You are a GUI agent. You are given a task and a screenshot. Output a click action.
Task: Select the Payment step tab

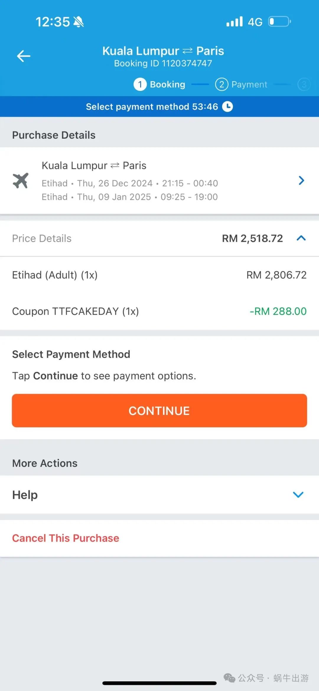[x=241, y=84]
